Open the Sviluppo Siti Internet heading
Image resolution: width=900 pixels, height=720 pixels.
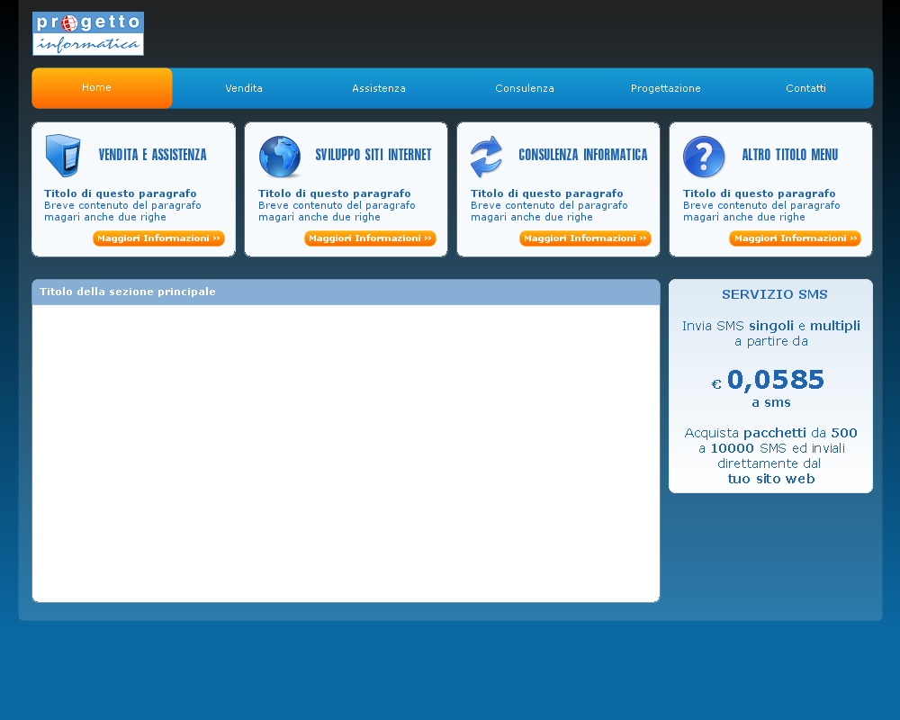coord(373,155)
